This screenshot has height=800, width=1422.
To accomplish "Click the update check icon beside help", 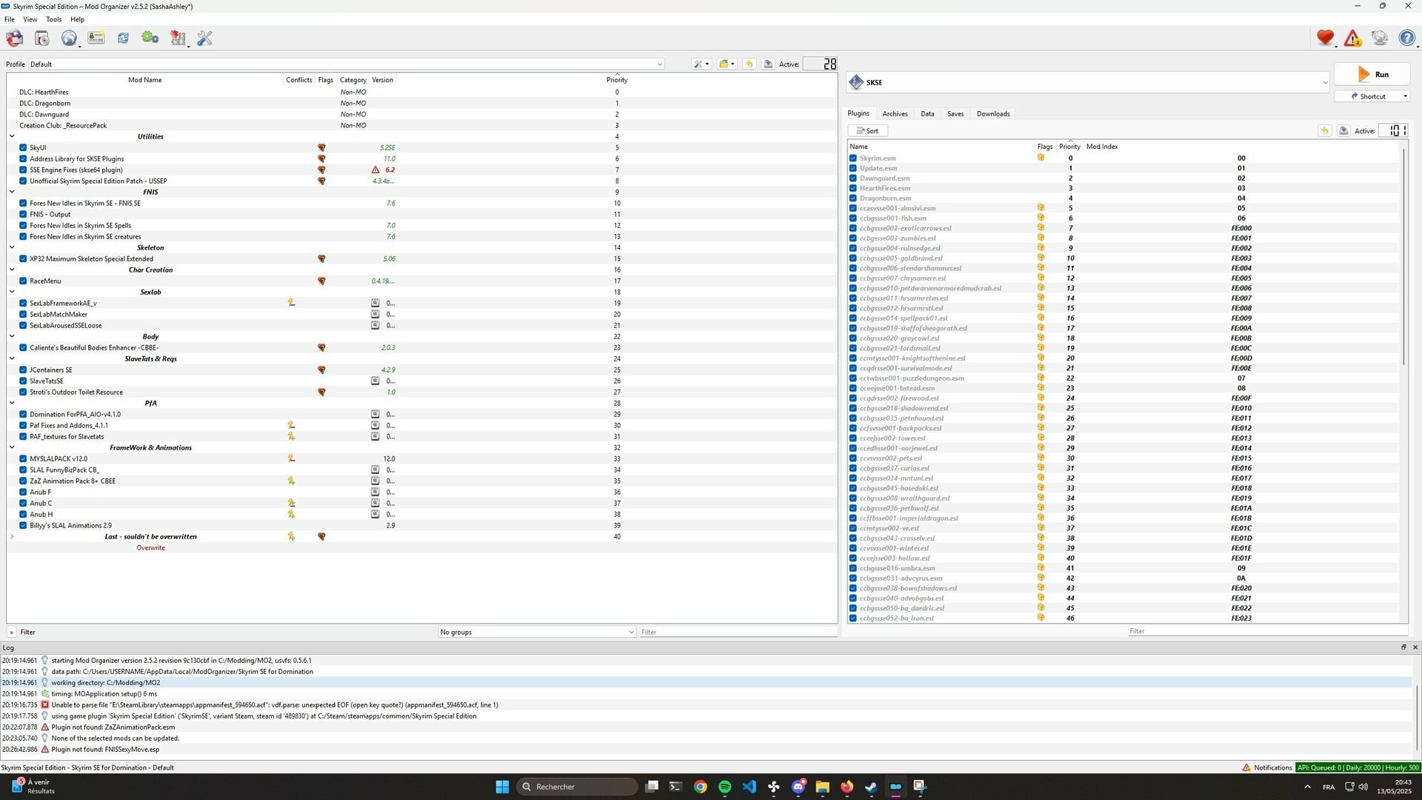I will tap(1379, 38).
